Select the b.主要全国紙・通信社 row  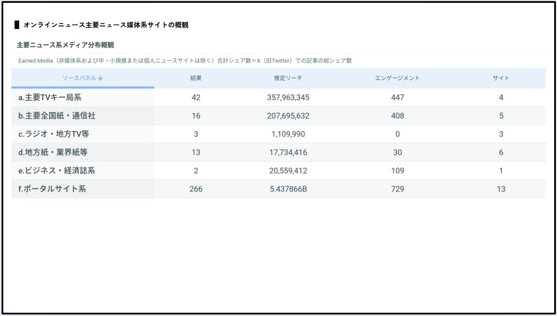pos(57,116)
